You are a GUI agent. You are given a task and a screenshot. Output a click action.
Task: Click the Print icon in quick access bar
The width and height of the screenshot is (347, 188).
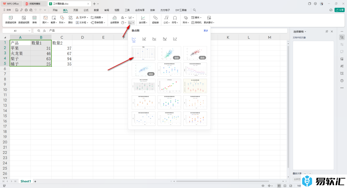pyautogui.click(x=26, y=10)
